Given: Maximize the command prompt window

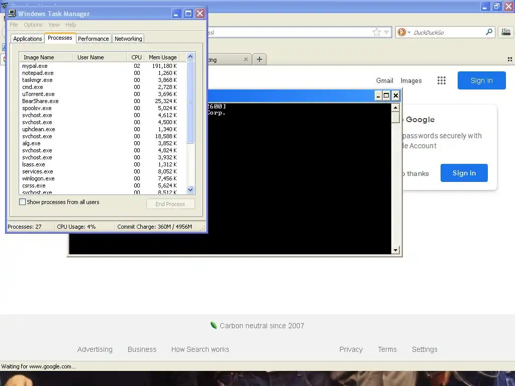Looking at the screenshot, I should pos(387,95).
